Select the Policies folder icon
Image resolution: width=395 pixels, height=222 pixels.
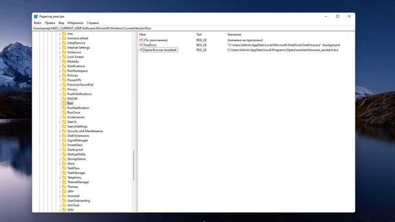(64, 75)
